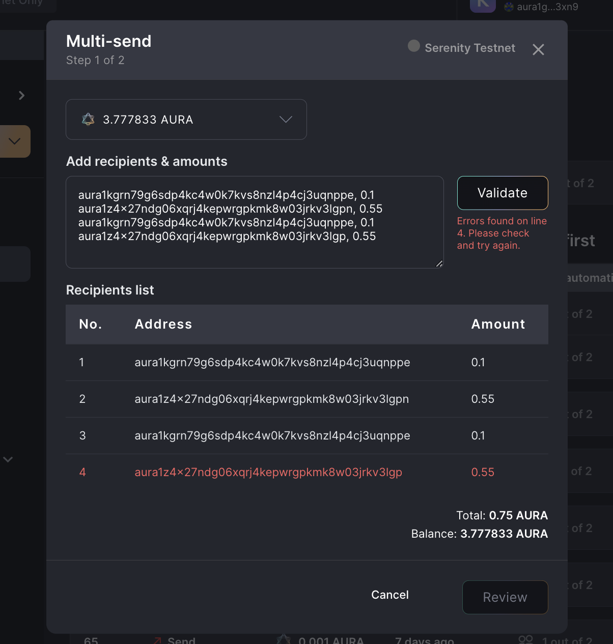Select the red error address in row 4

[268, 472]
